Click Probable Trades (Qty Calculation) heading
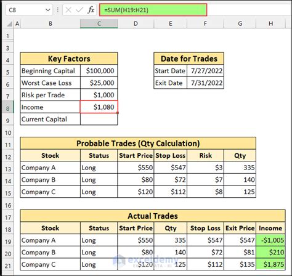 click(x=138, y=143)
